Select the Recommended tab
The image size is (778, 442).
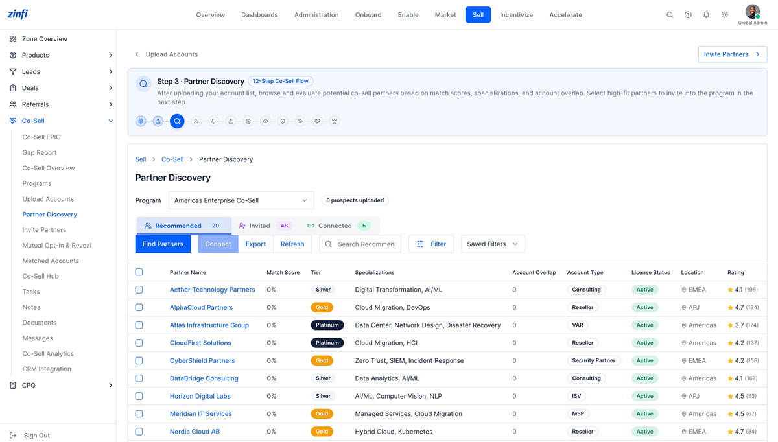click(x=183, y=226)
